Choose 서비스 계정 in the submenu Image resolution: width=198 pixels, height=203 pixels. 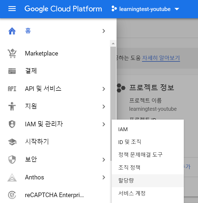pyautogui.click(x=148, y=193)
